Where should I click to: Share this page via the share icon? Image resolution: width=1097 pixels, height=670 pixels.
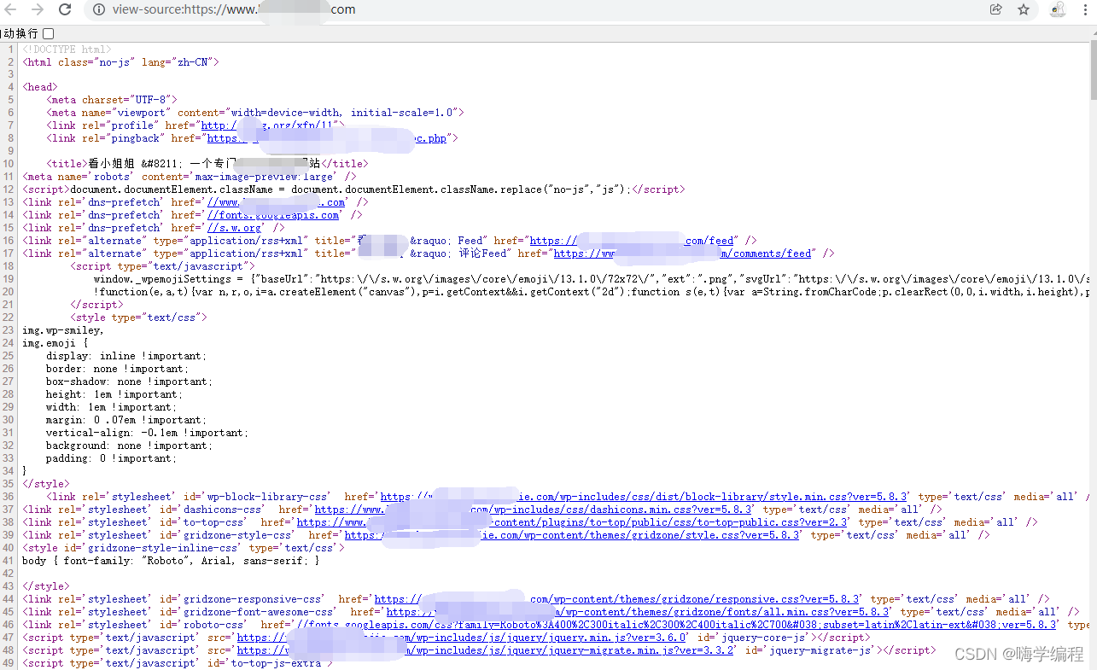[x=995, y=9]
